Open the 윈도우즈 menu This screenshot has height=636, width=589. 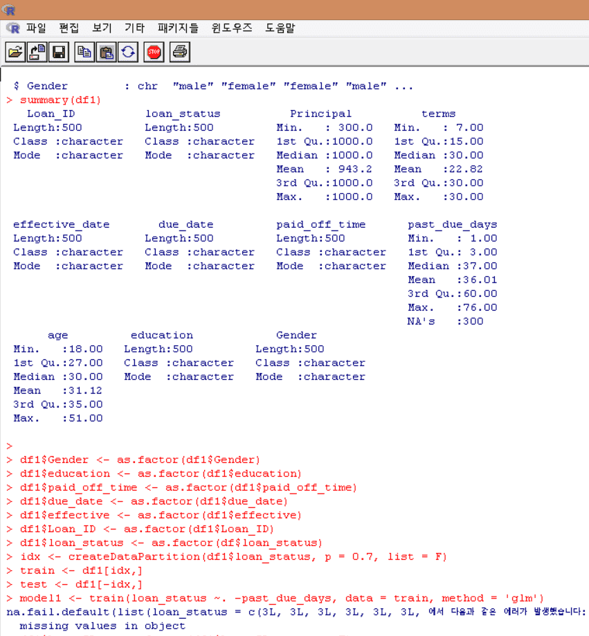point(232,28)
